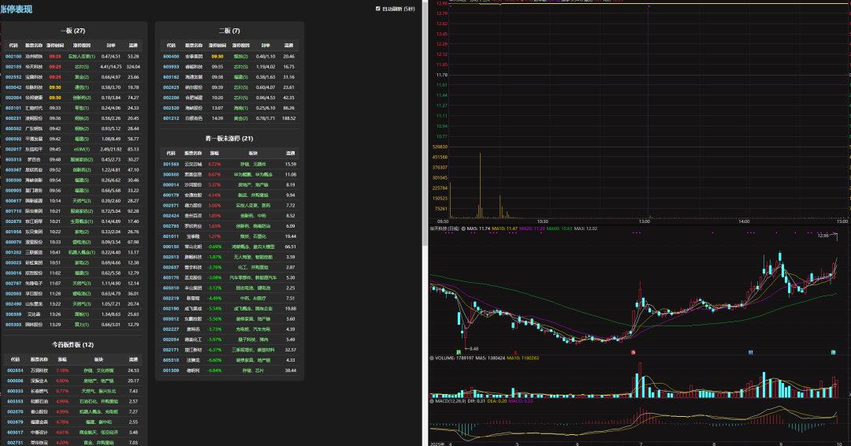The height and width of the screenshot is (446, 851).
Task: Select the eSIM(1) sector tag
Action: point(82,149)
